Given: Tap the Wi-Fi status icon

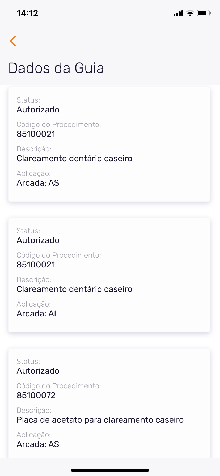Looking at the screenshot, I should [190, 13].
